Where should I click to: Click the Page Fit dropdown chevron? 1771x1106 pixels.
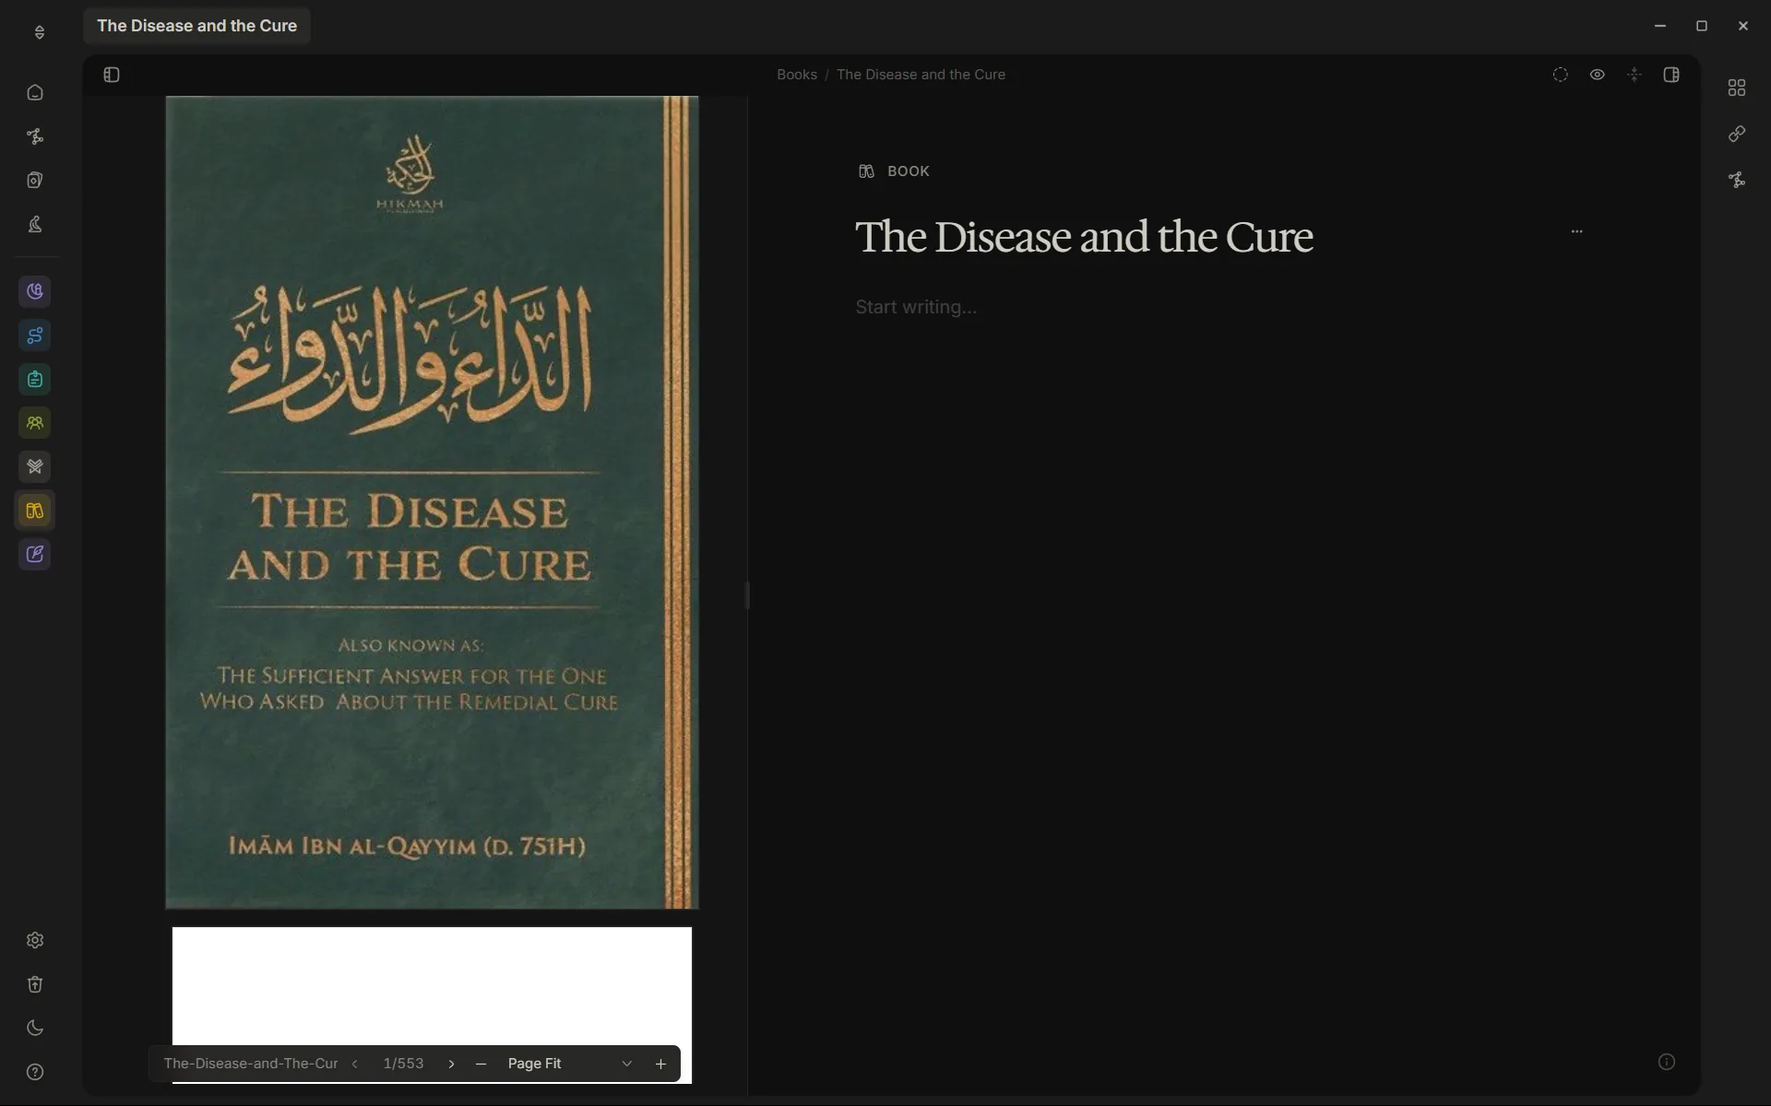[626, 1064]
